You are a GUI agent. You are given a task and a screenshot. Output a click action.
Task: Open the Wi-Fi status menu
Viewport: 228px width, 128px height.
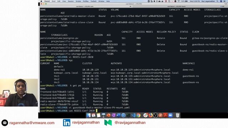point(179,1)
